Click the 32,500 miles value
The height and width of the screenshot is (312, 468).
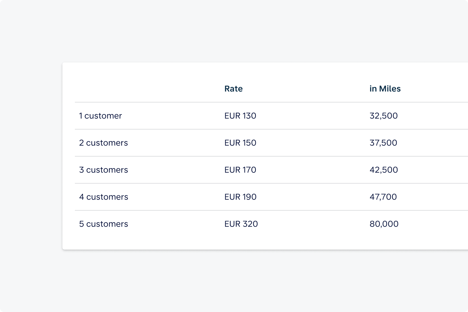[383, 116]
